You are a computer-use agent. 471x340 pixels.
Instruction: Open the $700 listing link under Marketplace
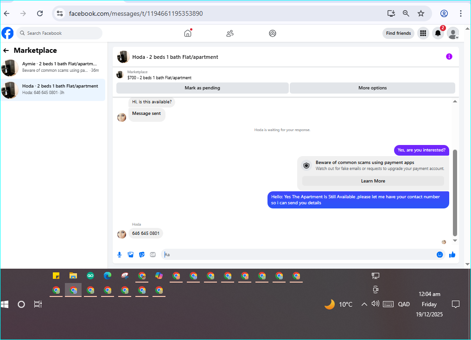click(159, 77)
